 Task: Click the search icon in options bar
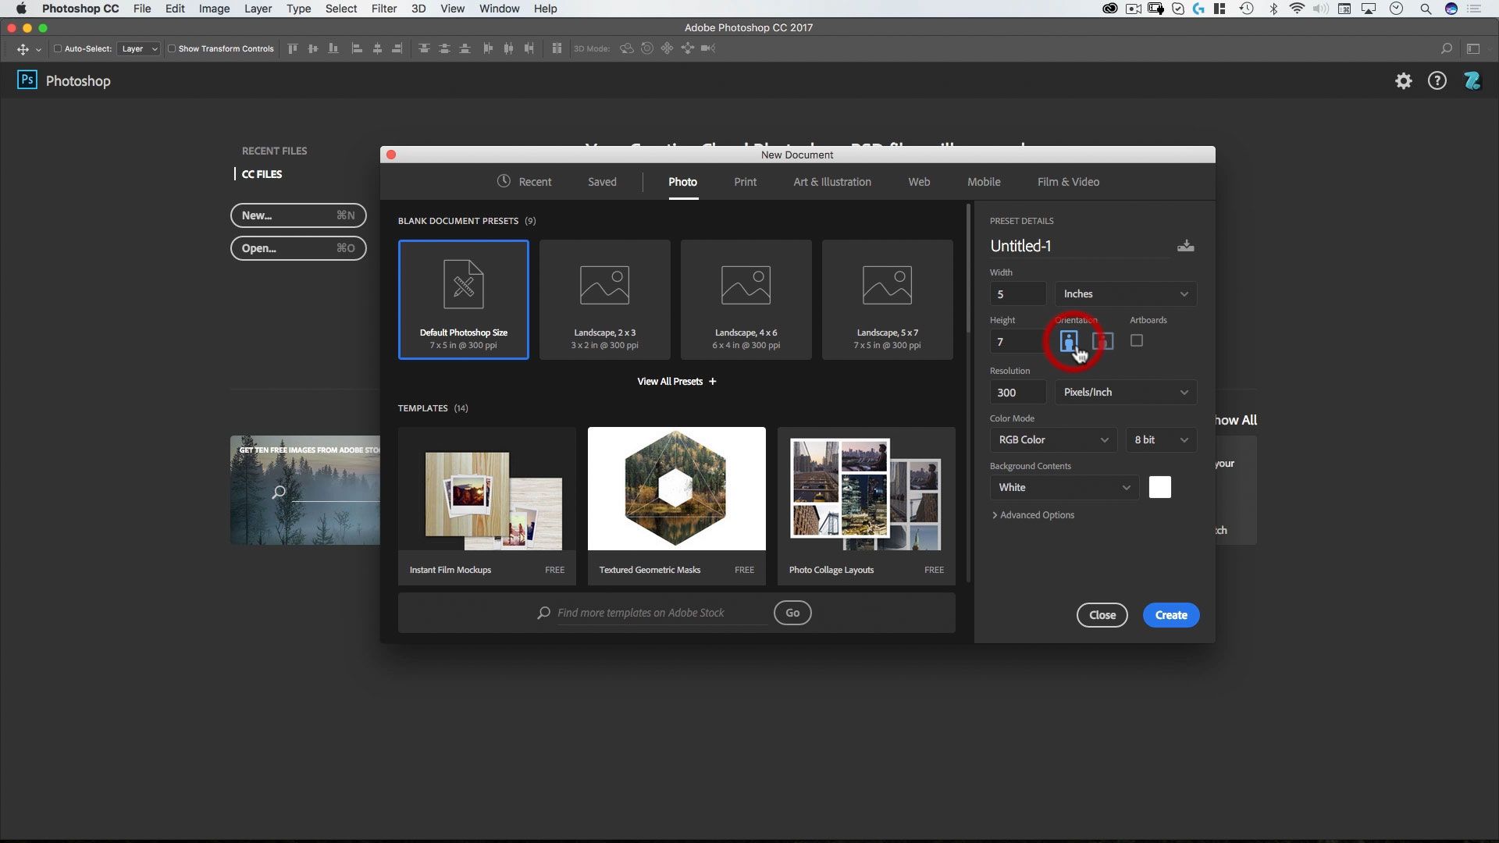coord(1446,48)
